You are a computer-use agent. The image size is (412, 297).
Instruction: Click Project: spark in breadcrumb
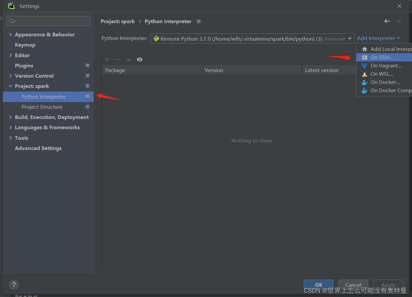pos(117,21)
